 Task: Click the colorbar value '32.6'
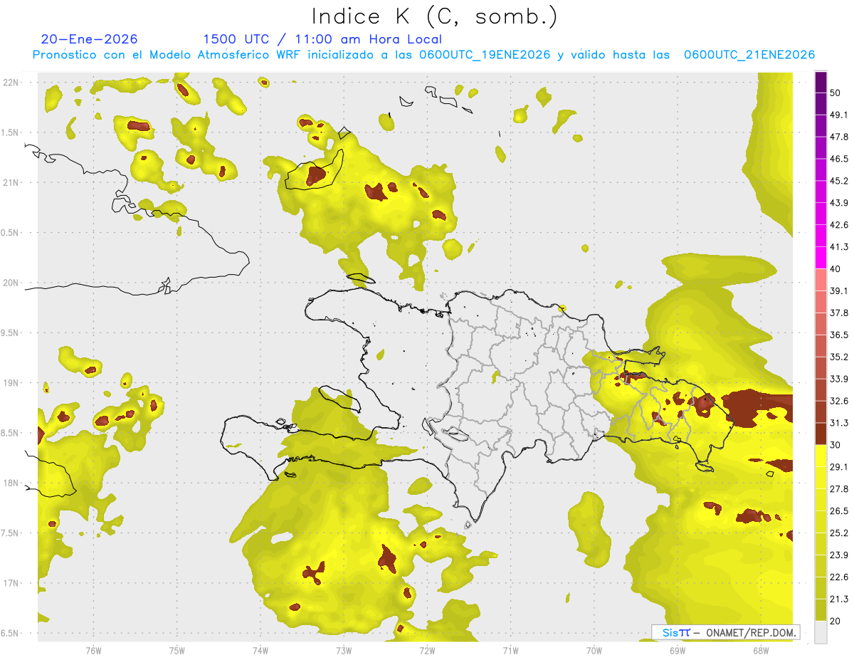(x=839, y=401)
